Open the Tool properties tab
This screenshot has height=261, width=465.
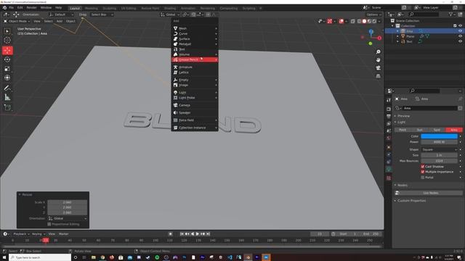389,100
